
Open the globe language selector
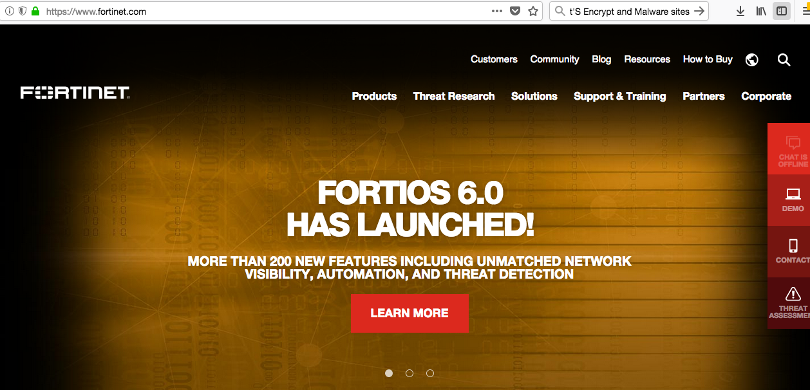[x=751, y=60]
